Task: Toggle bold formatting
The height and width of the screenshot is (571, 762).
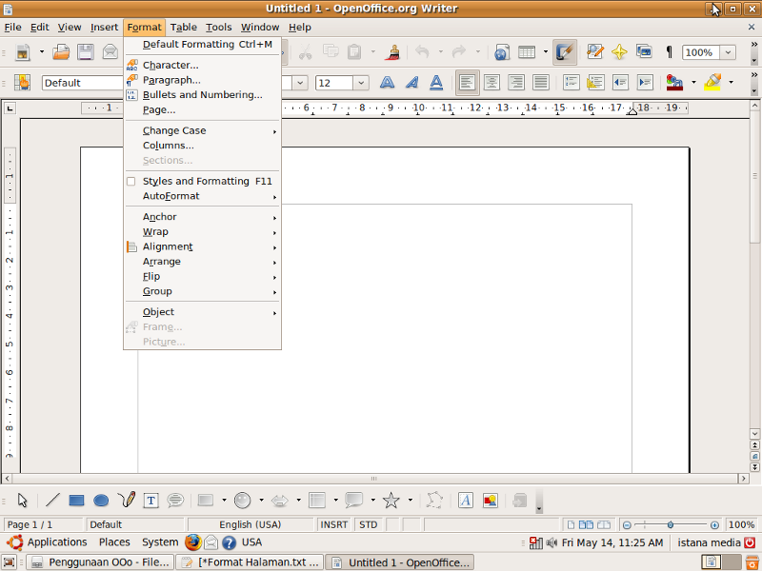Action: click(387, 83)
